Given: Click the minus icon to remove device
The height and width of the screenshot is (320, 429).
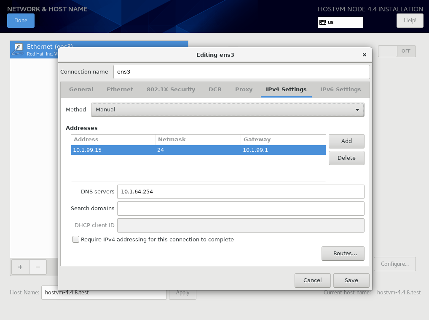Looking at the screenshot, I should tap(38, 267).
